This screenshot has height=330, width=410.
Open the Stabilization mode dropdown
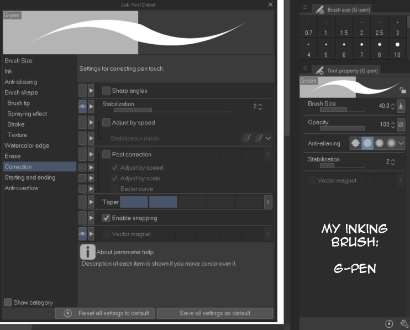[269, 138]
